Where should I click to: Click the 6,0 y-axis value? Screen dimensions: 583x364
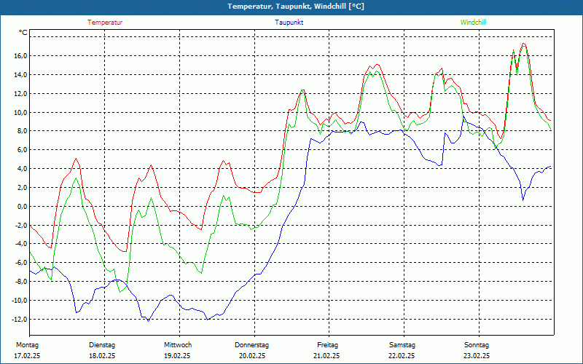coord(21,150)
